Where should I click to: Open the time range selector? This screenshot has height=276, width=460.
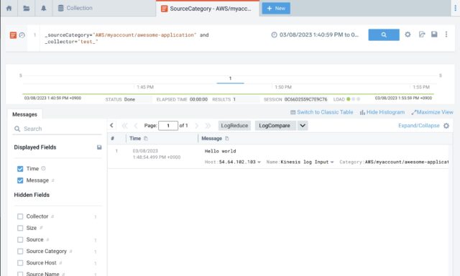click(315, 34)
